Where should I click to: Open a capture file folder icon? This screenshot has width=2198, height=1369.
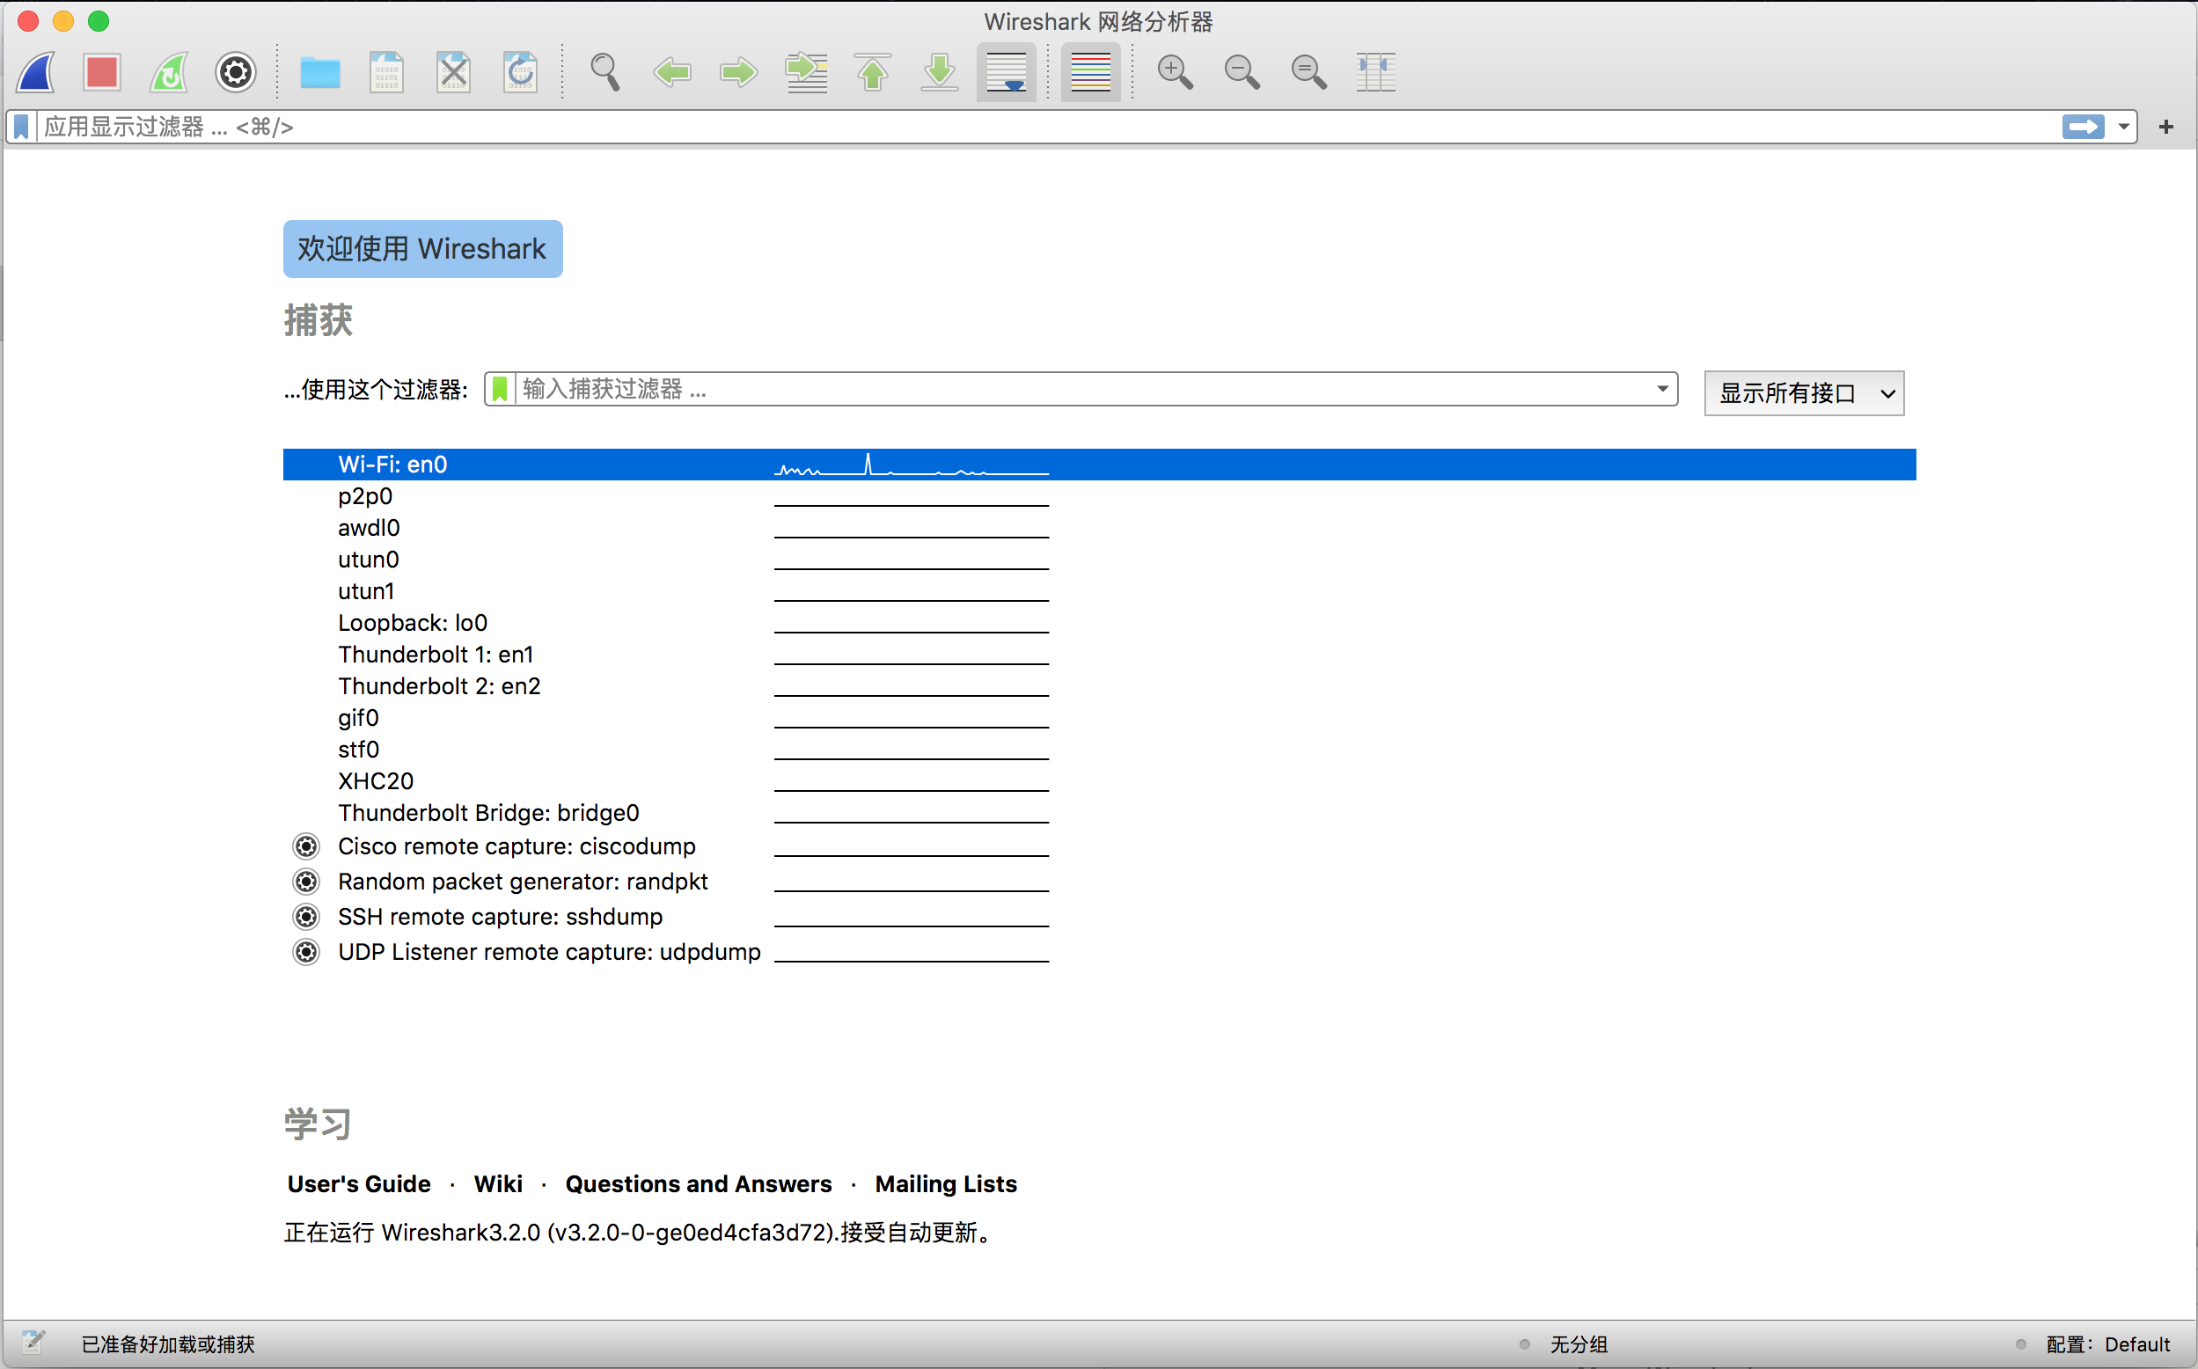319,72
